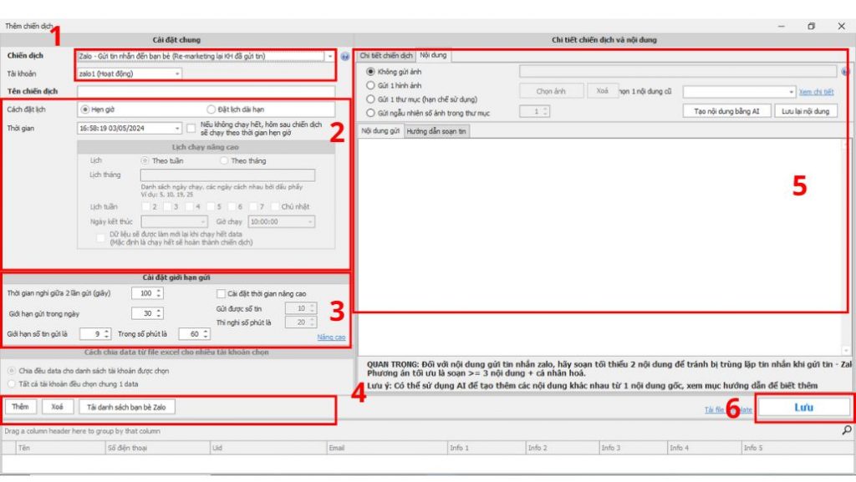Click the 'Lưu' save button
Viewport: 856px width, 482px height.
[x=803, y=408]
